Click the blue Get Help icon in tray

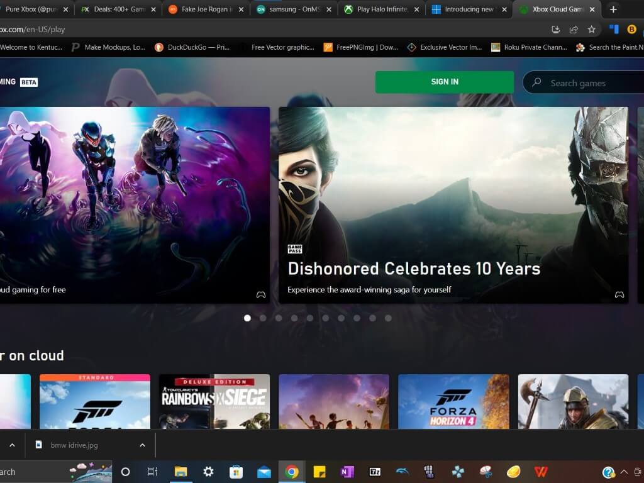[608, 472]
